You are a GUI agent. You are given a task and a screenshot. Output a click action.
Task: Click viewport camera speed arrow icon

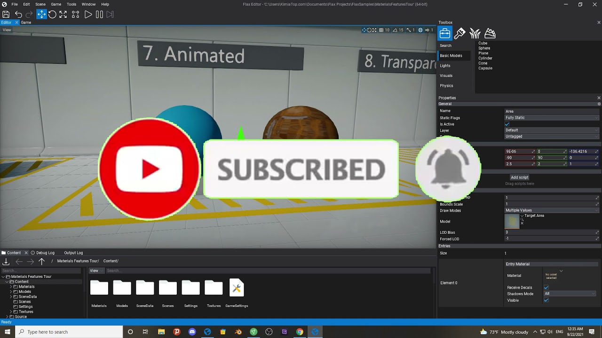tap(427, 30)
